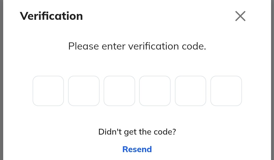Dismiss the verification popup using the cross

(240, 16)
